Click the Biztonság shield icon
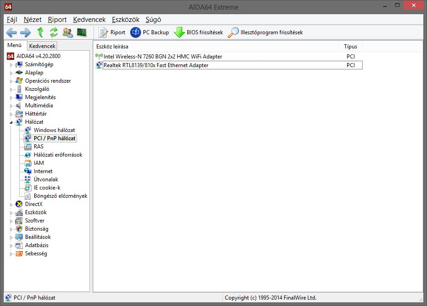 pyautogui.click(x=19, y=229)
